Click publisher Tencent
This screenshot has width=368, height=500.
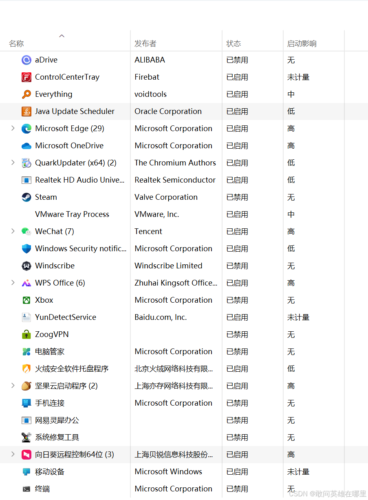pyautogui.click(x=148, y=232)
